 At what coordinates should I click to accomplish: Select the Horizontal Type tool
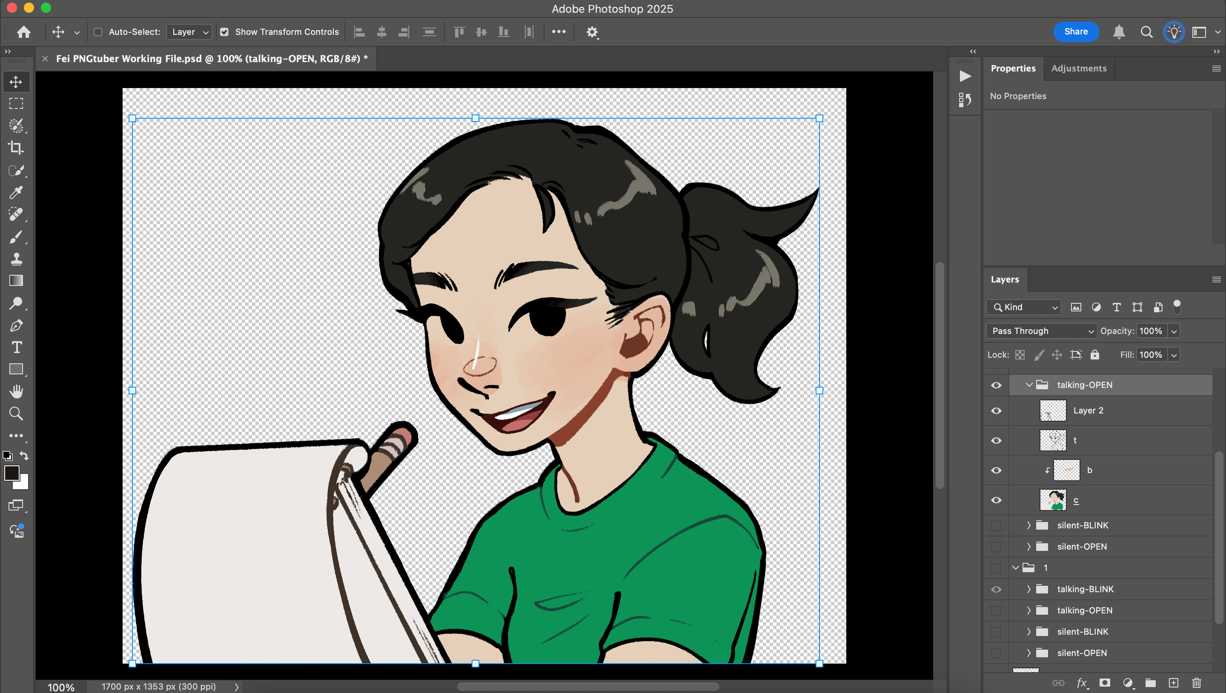pos(16,348)
